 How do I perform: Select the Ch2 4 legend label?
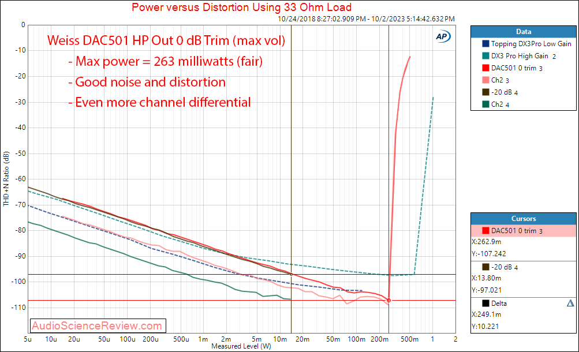(500, 104)
